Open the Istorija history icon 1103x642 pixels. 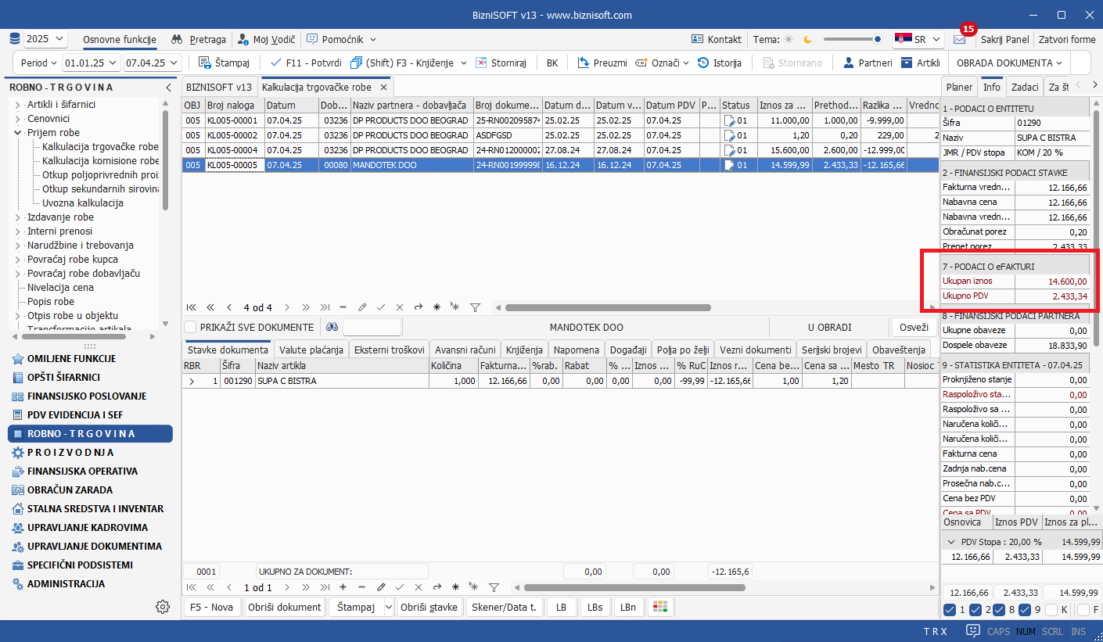[x=702, y=63]
